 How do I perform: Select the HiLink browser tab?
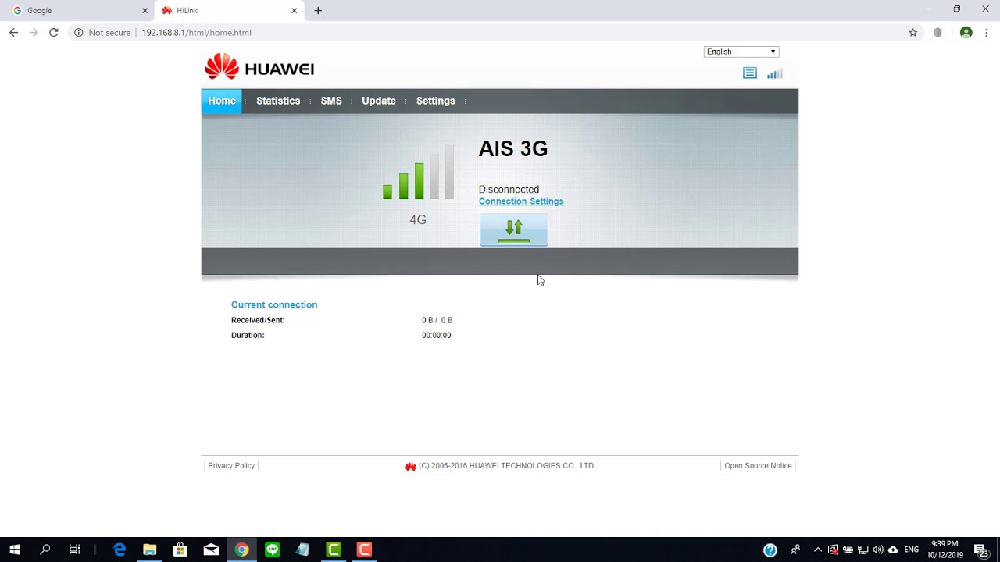click(x=230, y=11)
